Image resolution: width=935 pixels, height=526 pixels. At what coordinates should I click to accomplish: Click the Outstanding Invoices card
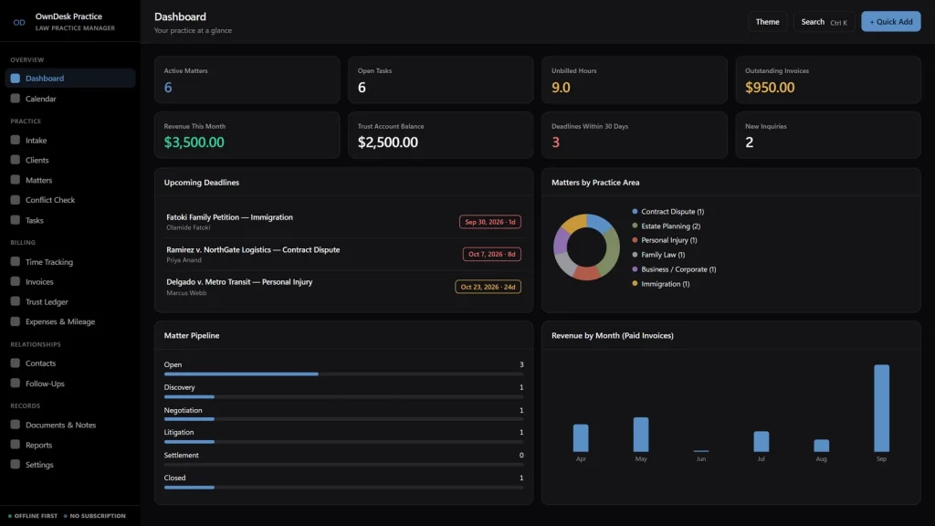(828, 80)
